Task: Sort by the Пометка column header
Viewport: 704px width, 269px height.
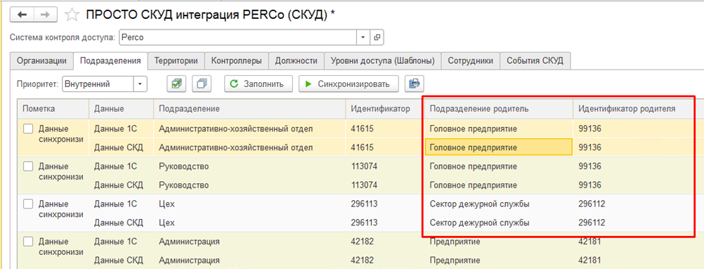Action: pyautogui.click(x=53, y=109)
